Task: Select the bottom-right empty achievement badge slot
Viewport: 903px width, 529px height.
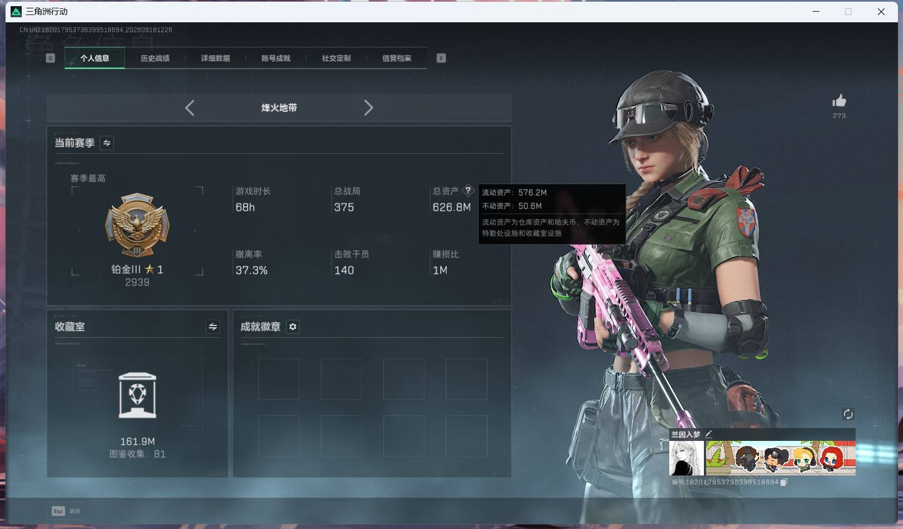Action: coord(466,436)
